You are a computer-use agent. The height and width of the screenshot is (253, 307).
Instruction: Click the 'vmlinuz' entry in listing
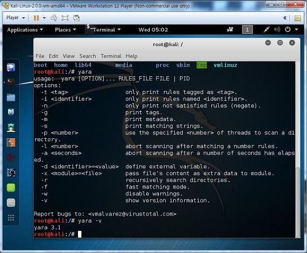point(225,65)
